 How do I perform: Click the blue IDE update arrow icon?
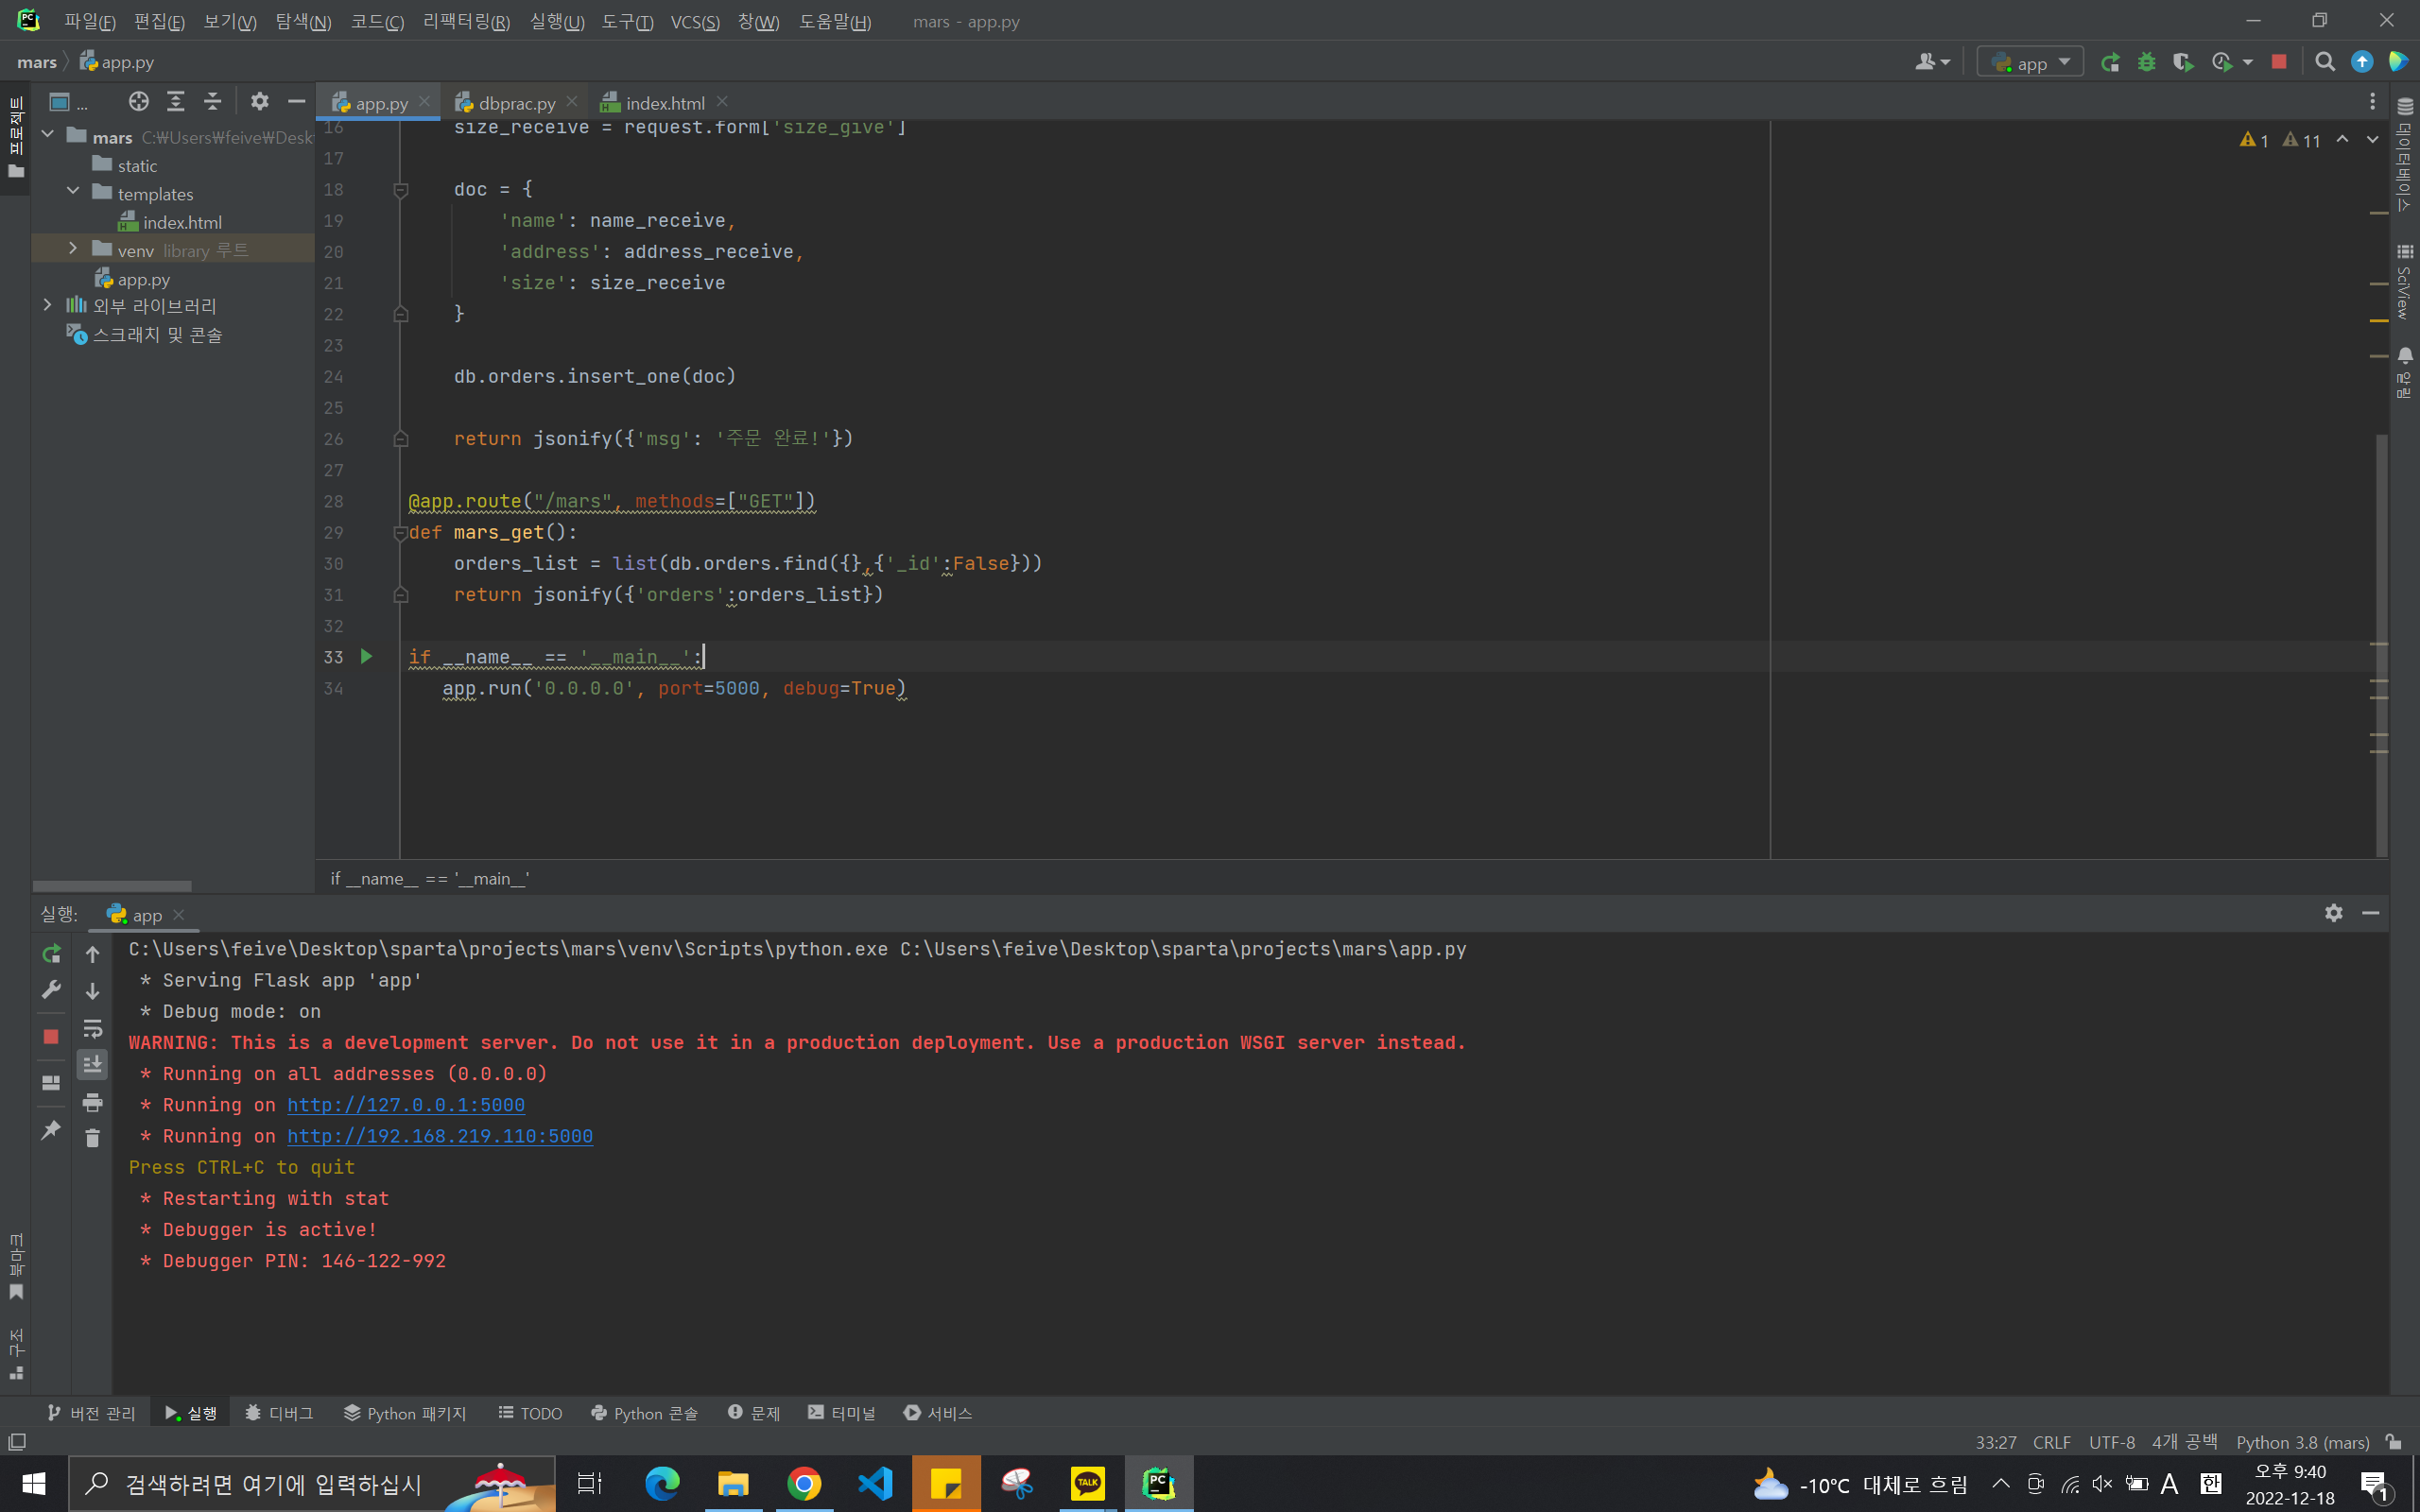[x=2362, y=62]
